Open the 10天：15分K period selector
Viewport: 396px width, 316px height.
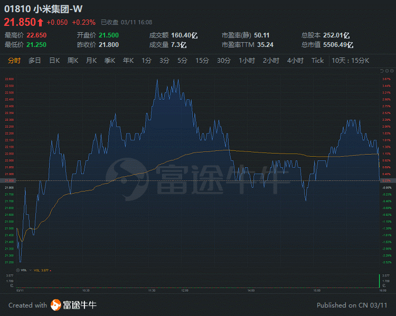click(x=350, y=61)
